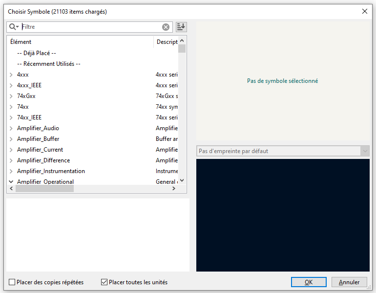Select the 74xx_IEEE library entry
This screenshot has height=293, width=376.
[x=29, y=117]
